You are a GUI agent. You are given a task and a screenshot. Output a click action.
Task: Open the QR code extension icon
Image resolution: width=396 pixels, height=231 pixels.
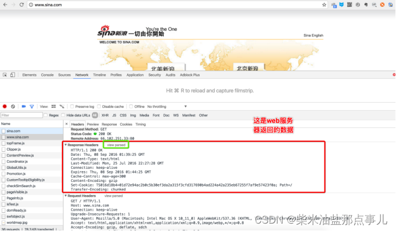(350, 5)
